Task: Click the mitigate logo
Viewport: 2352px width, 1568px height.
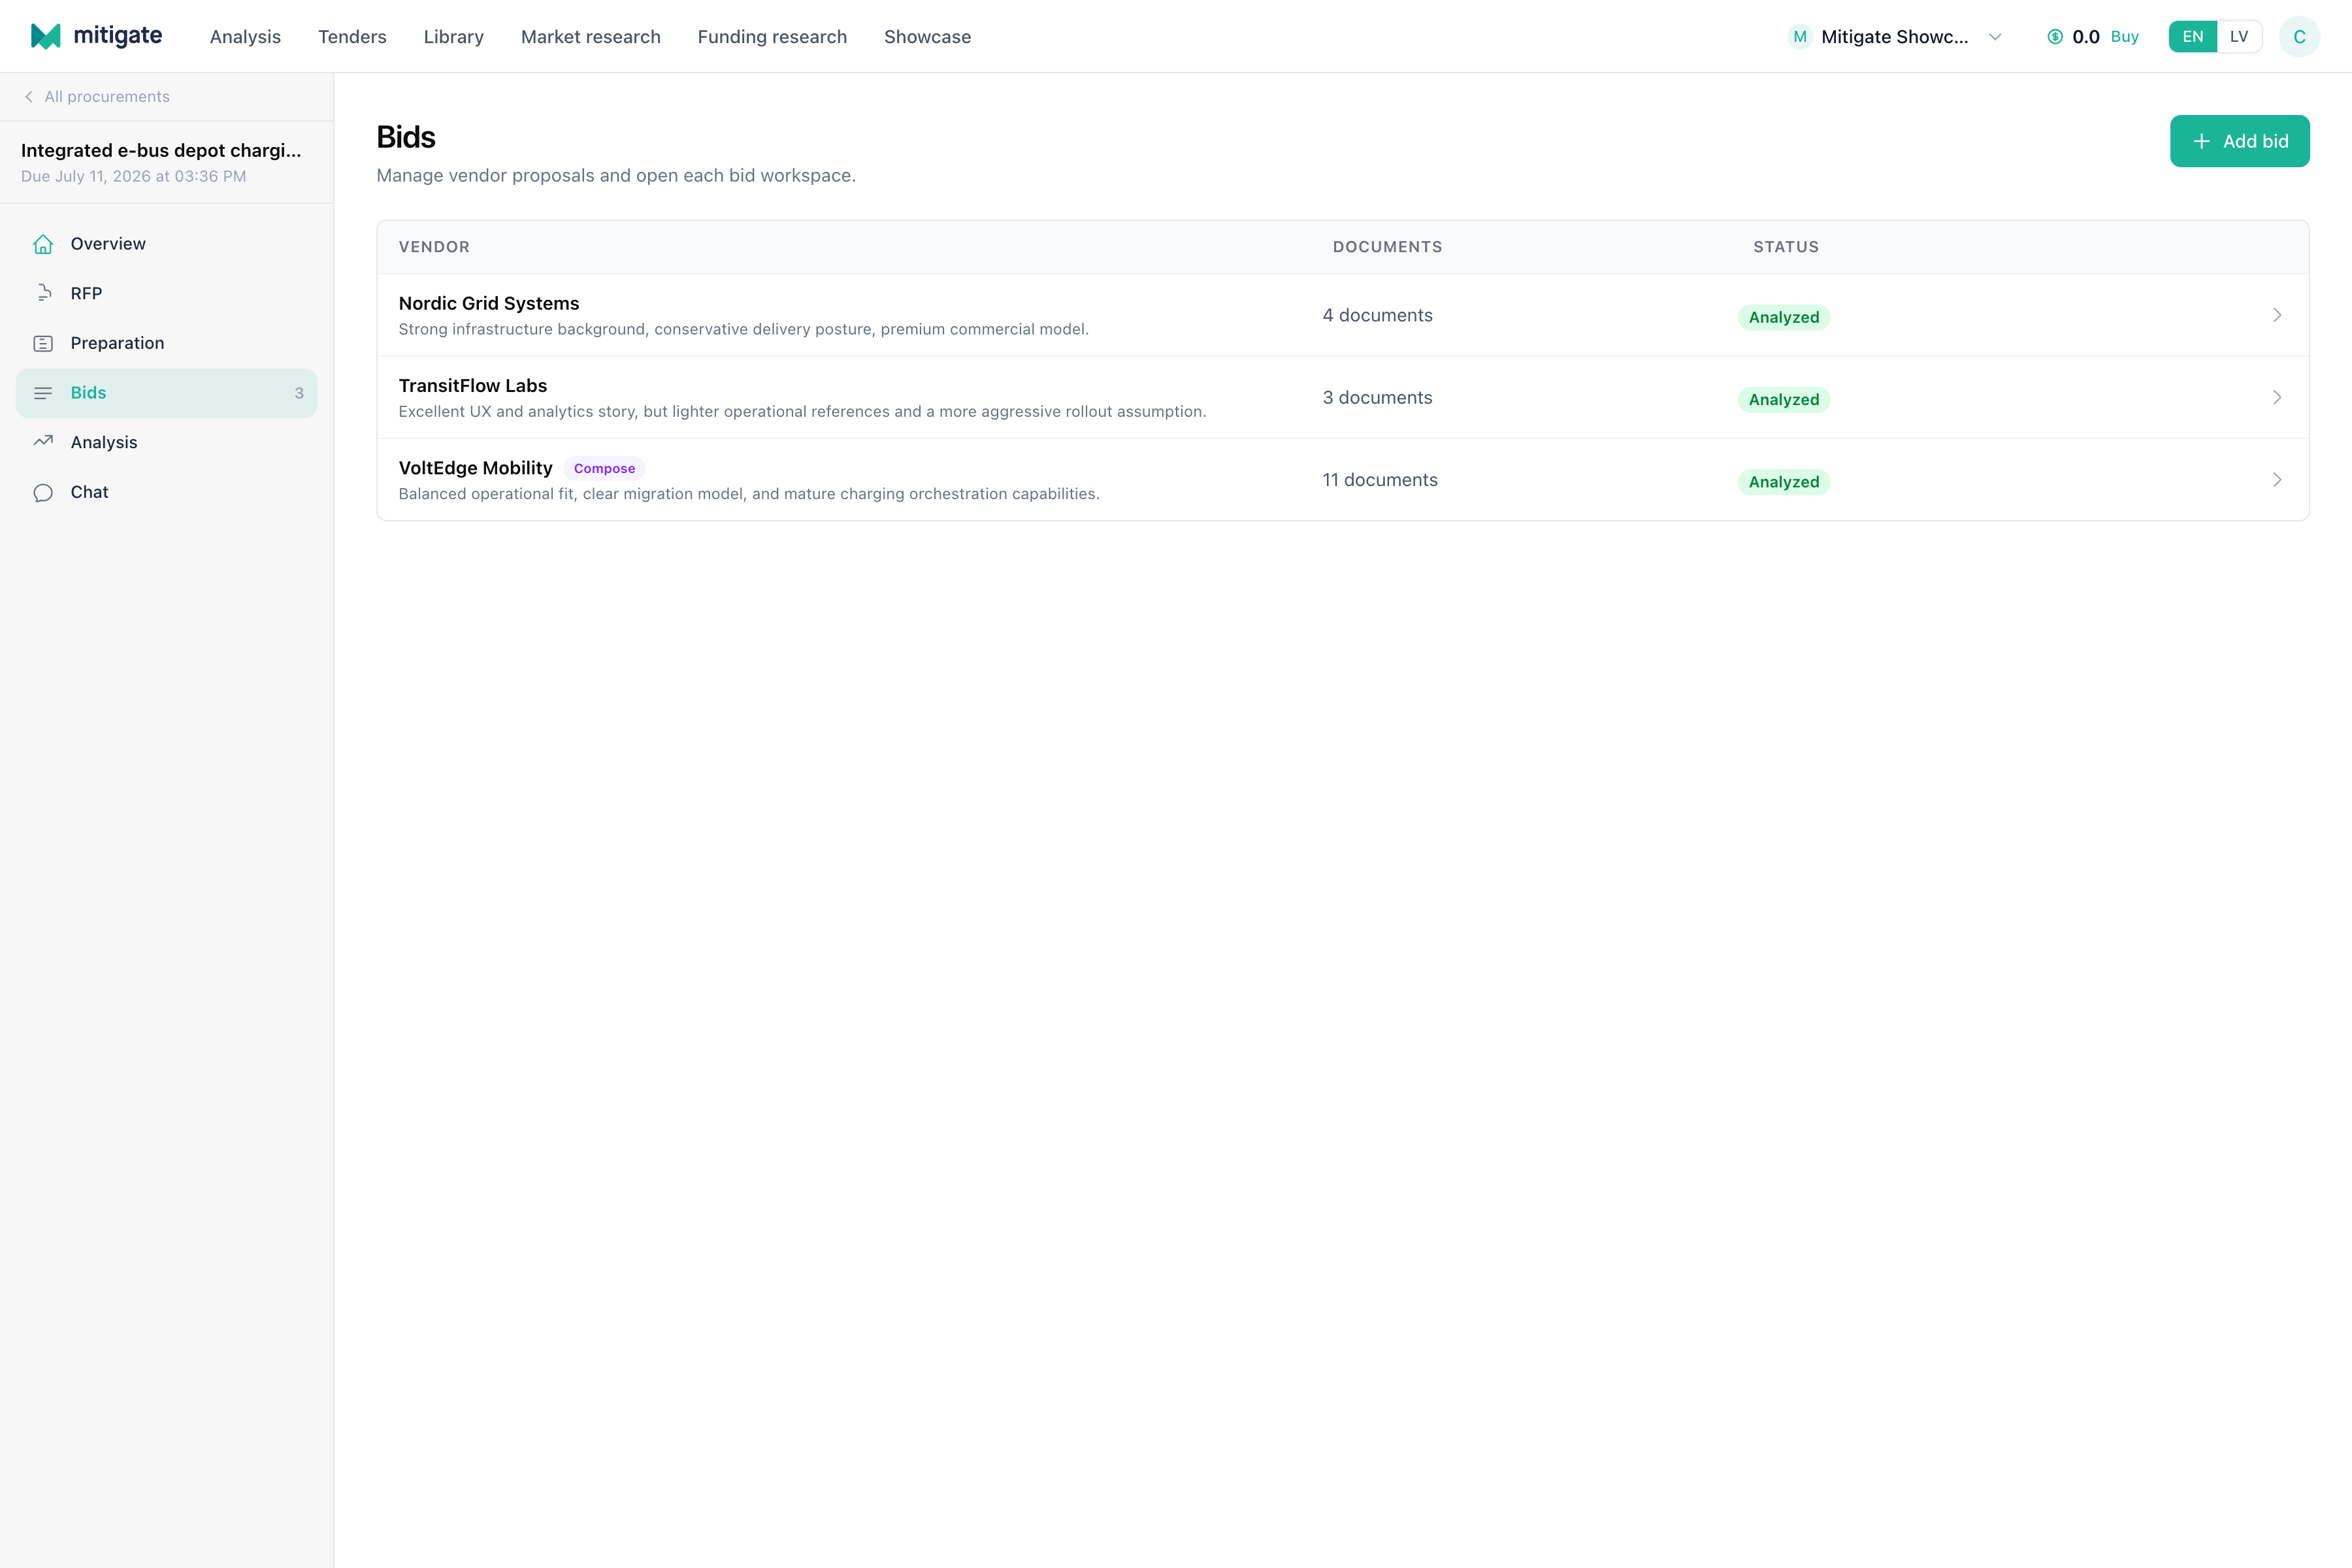Action: pyautogui.click(x=96, y=36)
